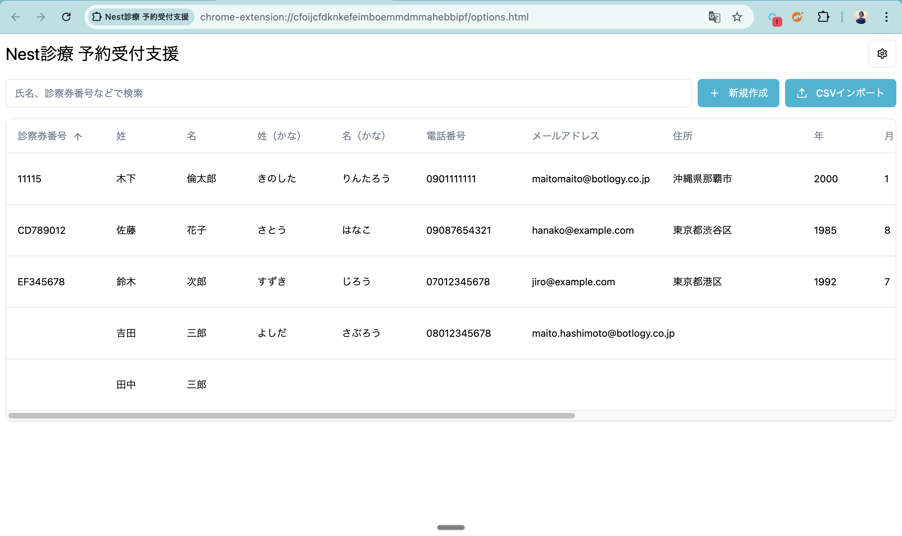Open the settings gear icon
Screen dimensions: 902x536
coord(882,54)
